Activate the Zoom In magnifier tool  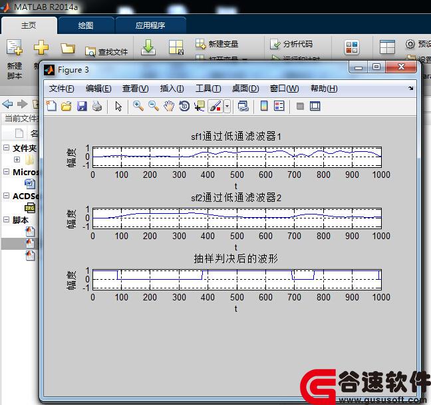(138, 106)
